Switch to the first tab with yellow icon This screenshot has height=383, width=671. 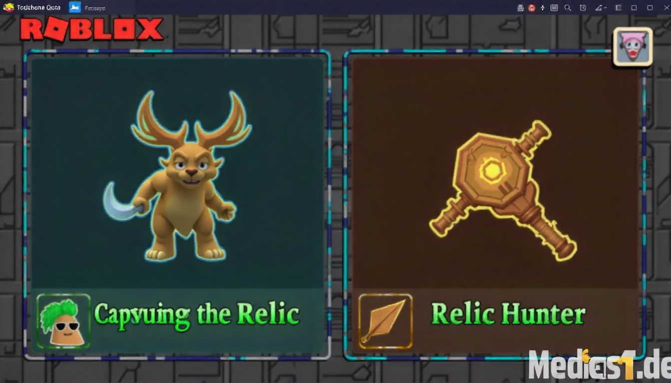coord(32,7)
